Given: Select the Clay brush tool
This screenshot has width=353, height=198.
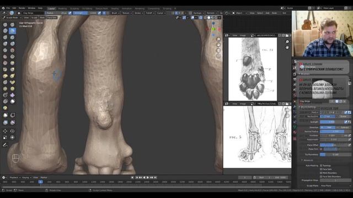Looking at the screenshot, I should [x=5, y=31].
